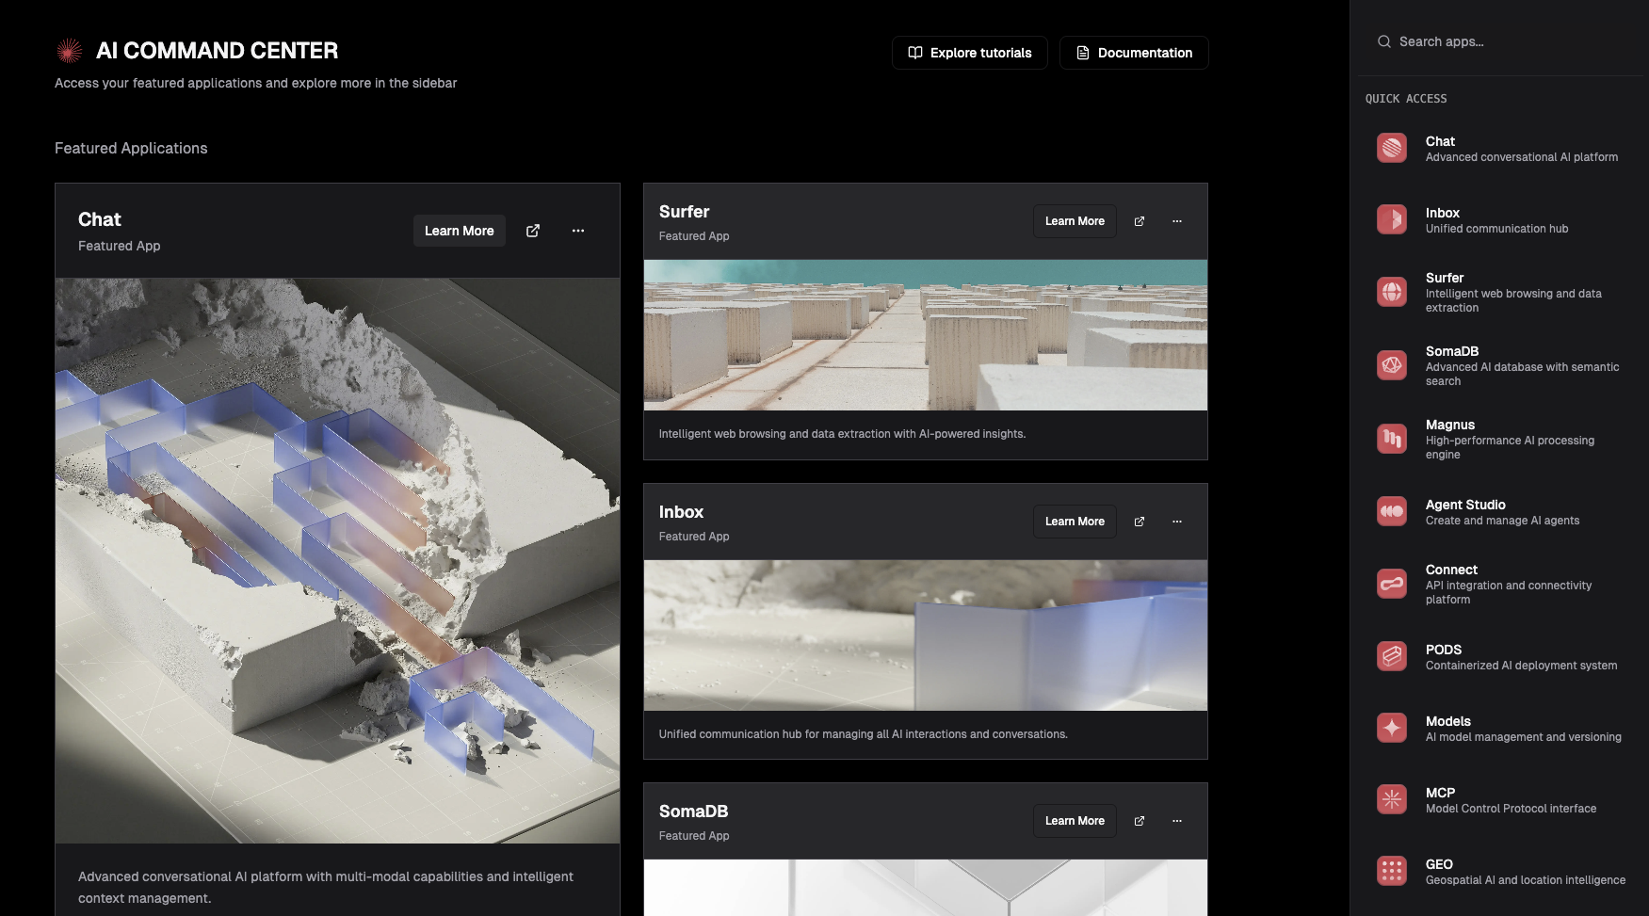Open the Chat card in an external window
Image resolution: width=1649 pixels, height=916 pixels.
pos(533,231)
